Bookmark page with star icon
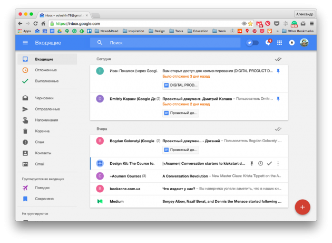332x243 pixels. (x=250, y=24)
